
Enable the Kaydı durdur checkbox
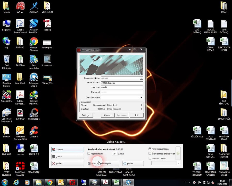(x=89, y=153)
